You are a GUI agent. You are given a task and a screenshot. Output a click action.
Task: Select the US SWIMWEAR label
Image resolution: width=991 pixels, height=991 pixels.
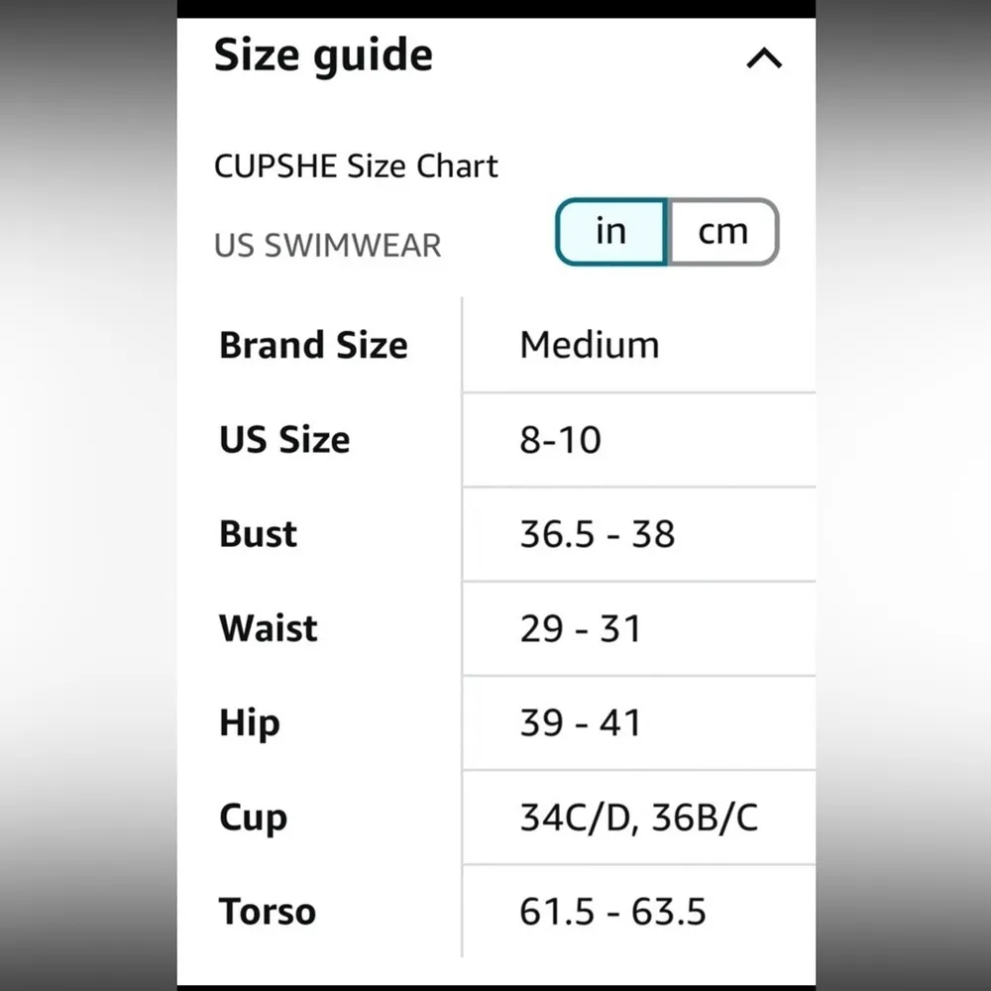coord(327,245)
